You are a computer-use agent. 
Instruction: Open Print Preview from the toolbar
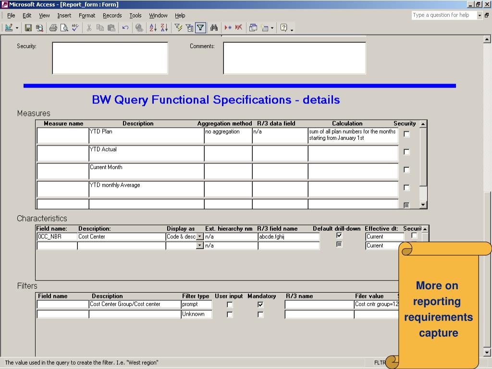pyautogui.click(x=64, y=28)
